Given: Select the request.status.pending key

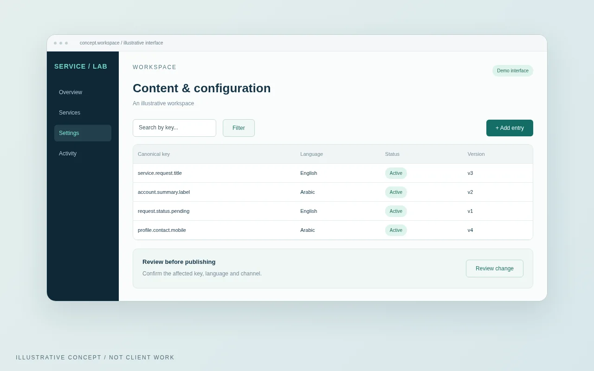Looking at the screenshot, I should click(x=163, y=211).
